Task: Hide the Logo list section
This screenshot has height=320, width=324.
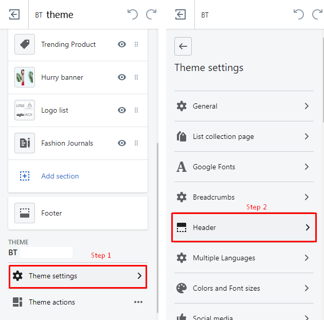Action: [x=122, y=110]
